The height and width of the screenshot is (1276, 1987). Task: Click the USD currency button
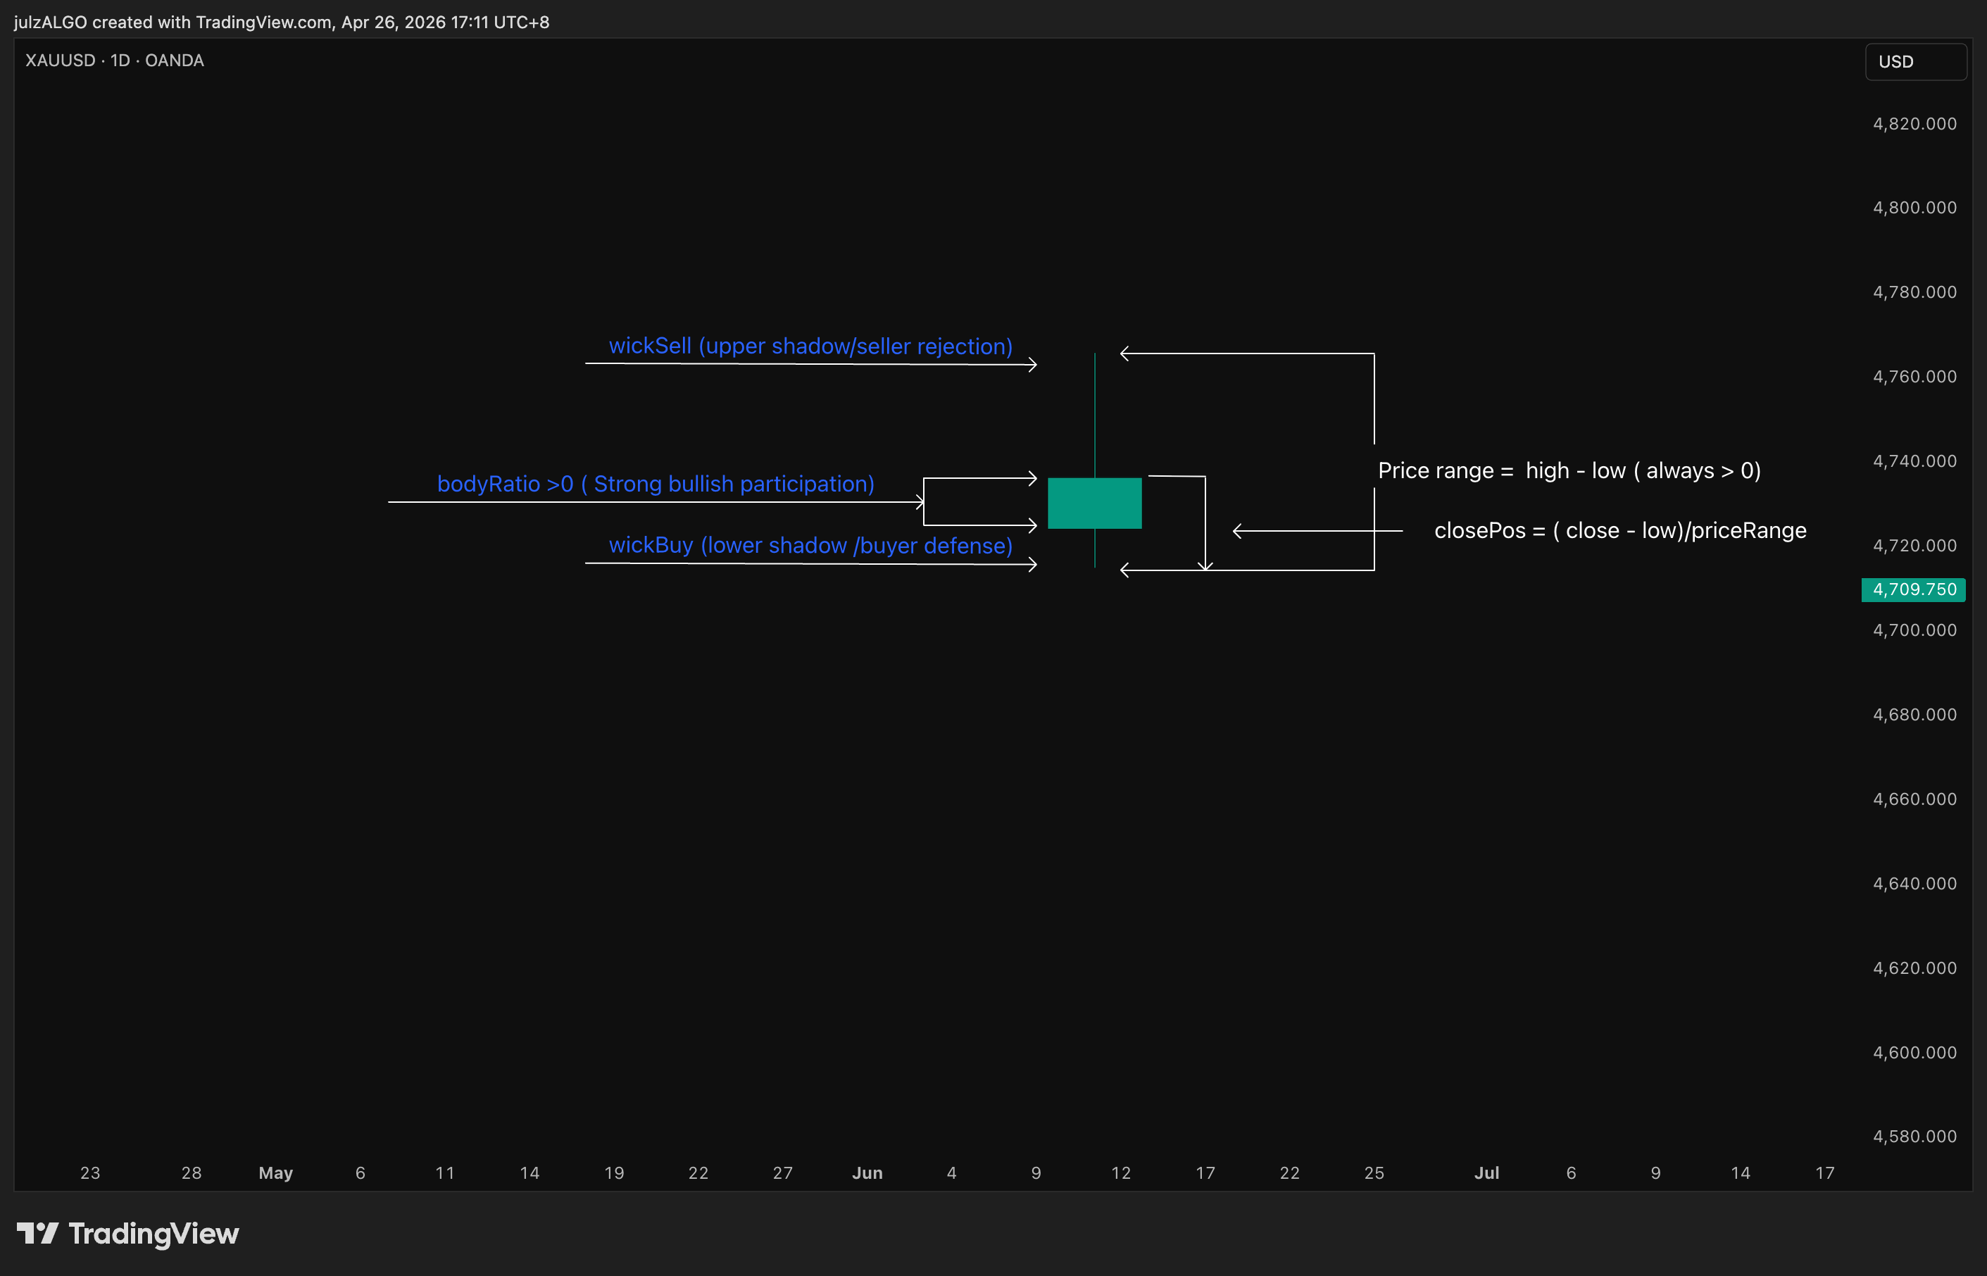[1915, 62]
